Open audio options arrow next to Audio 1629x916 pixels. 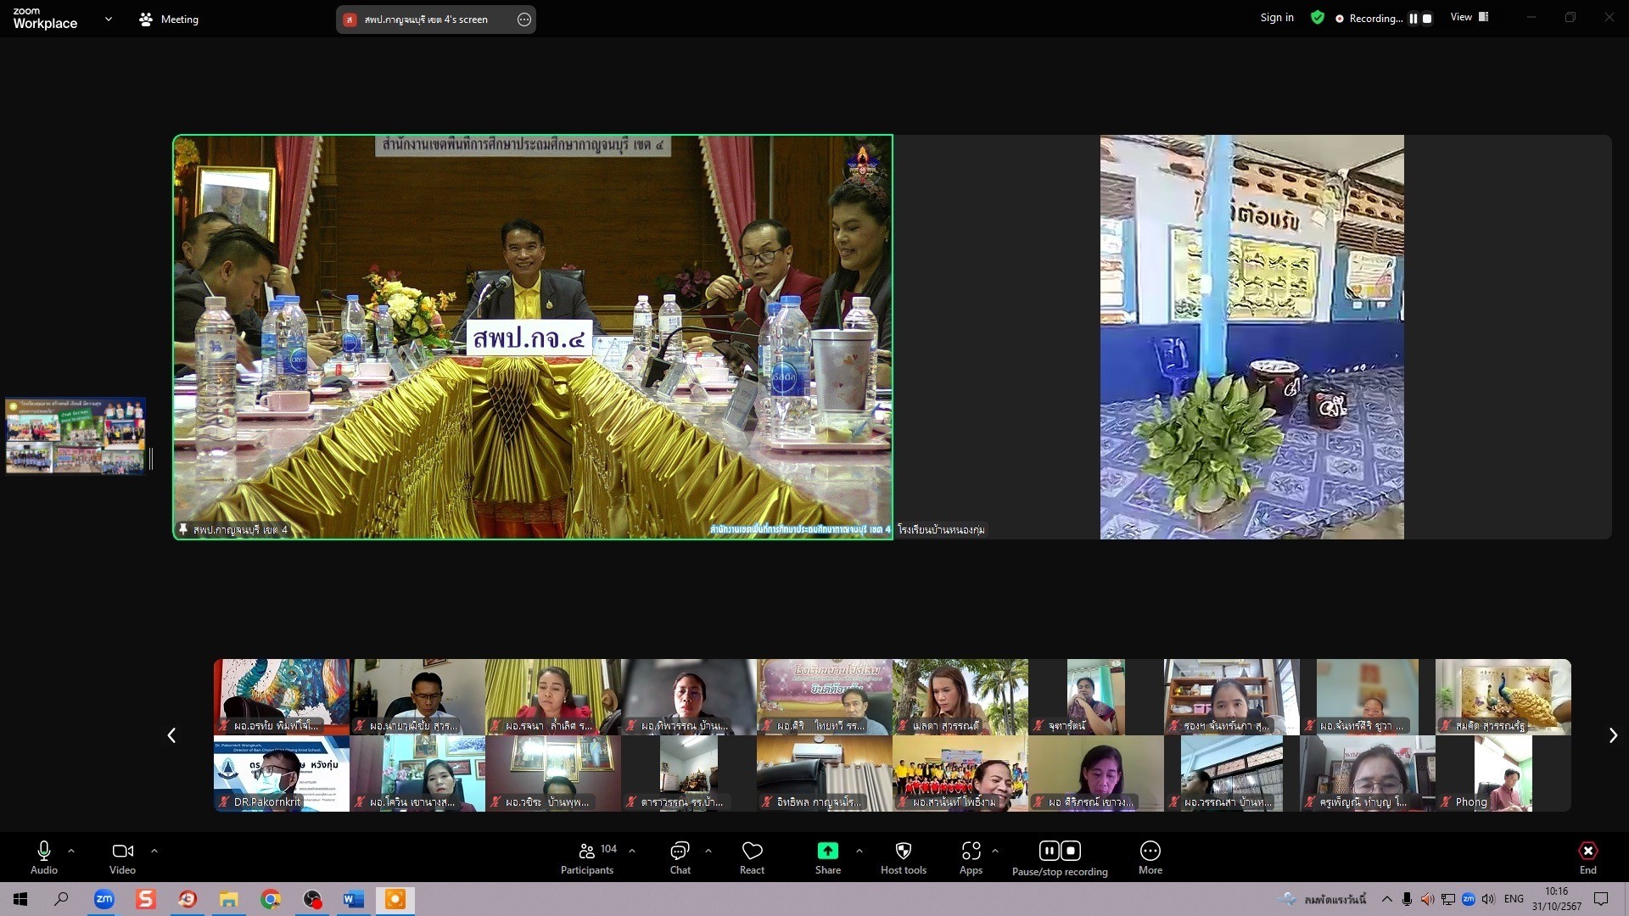71,850
